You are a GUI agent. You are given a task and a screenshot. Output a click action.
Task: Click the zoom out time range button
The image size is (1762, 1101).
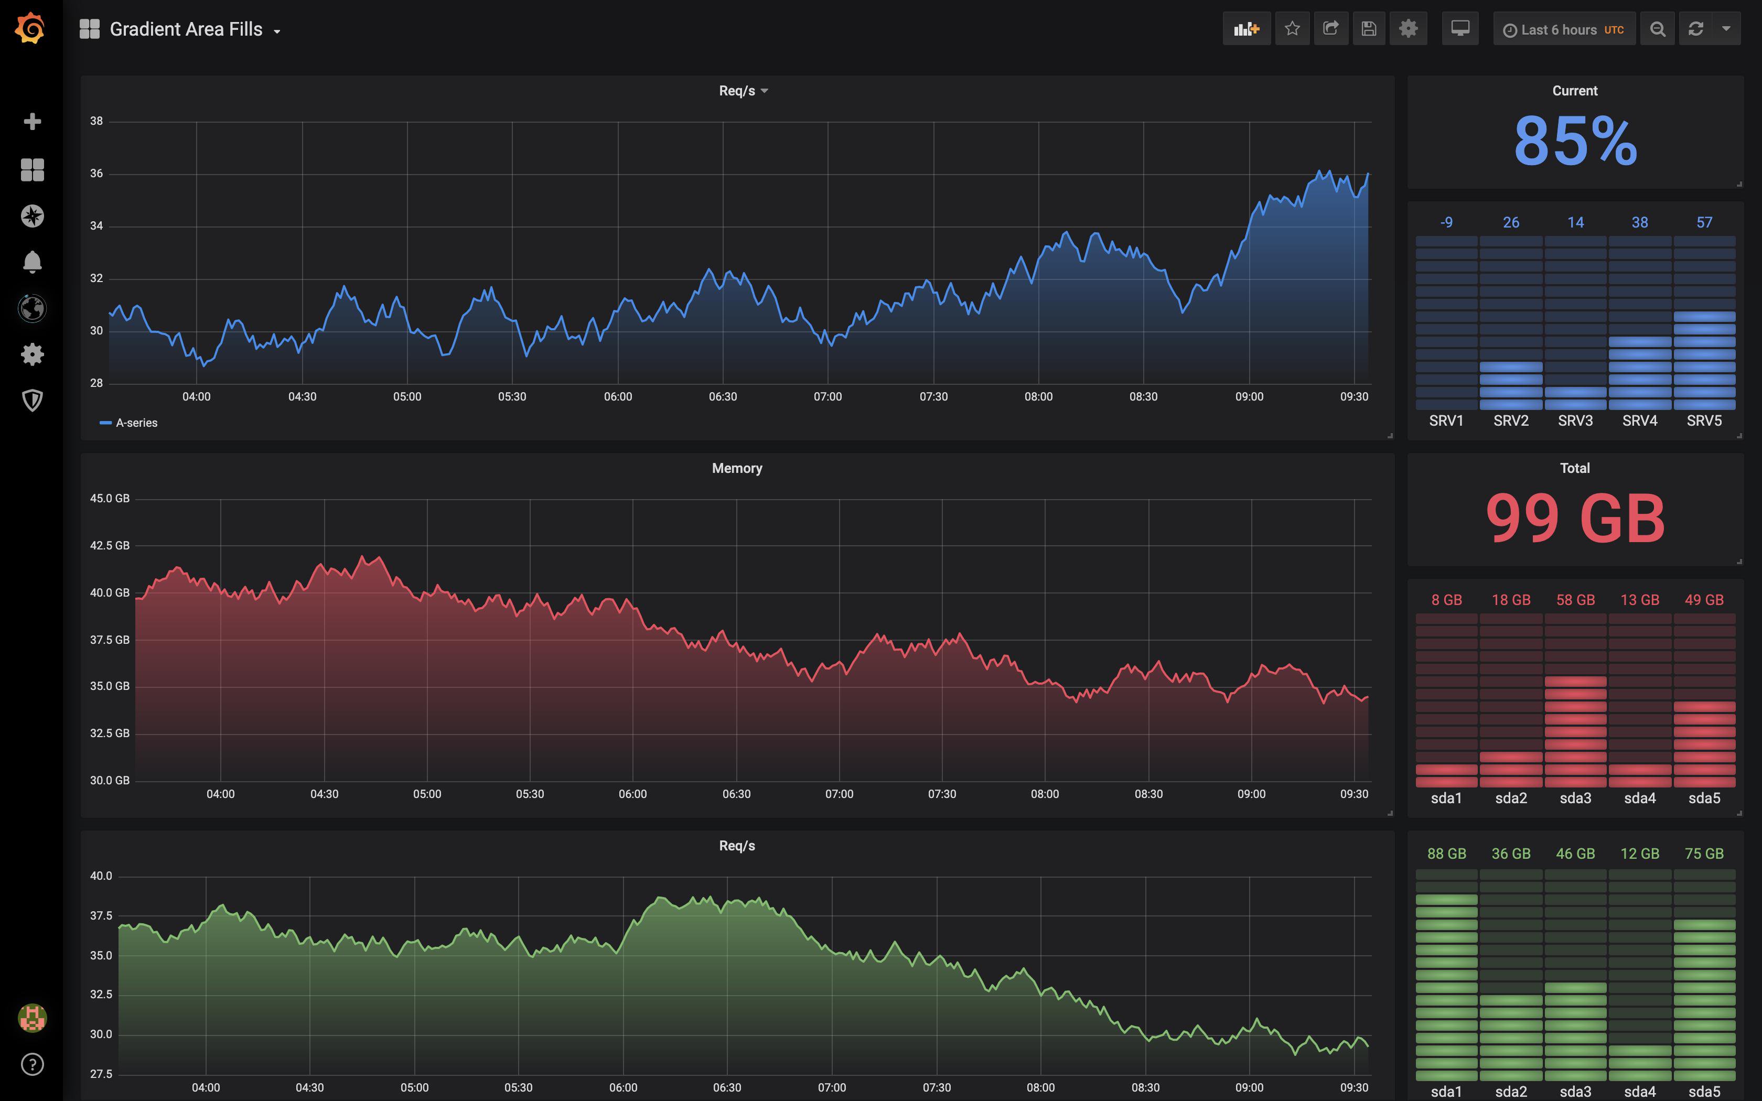point(1657,29)
